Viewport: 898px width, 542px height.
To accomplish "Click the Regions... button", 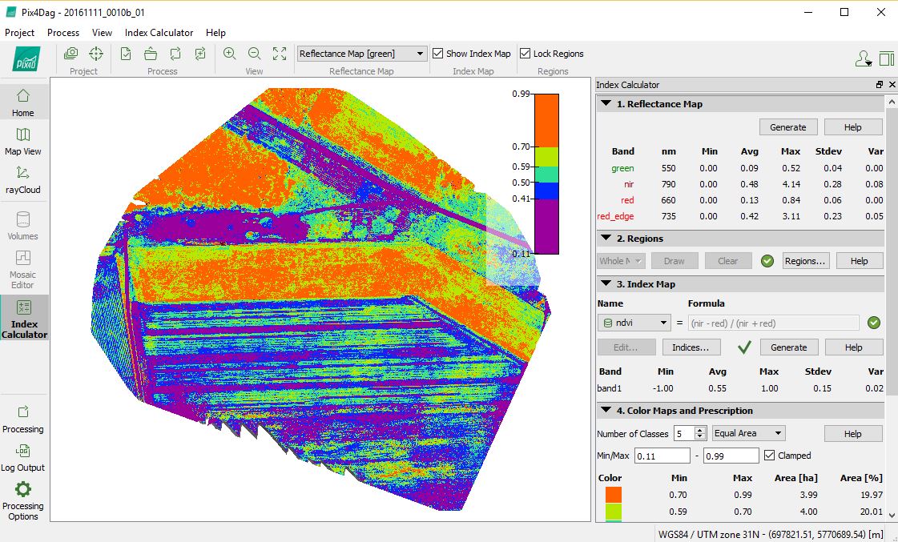I will 804,261.
